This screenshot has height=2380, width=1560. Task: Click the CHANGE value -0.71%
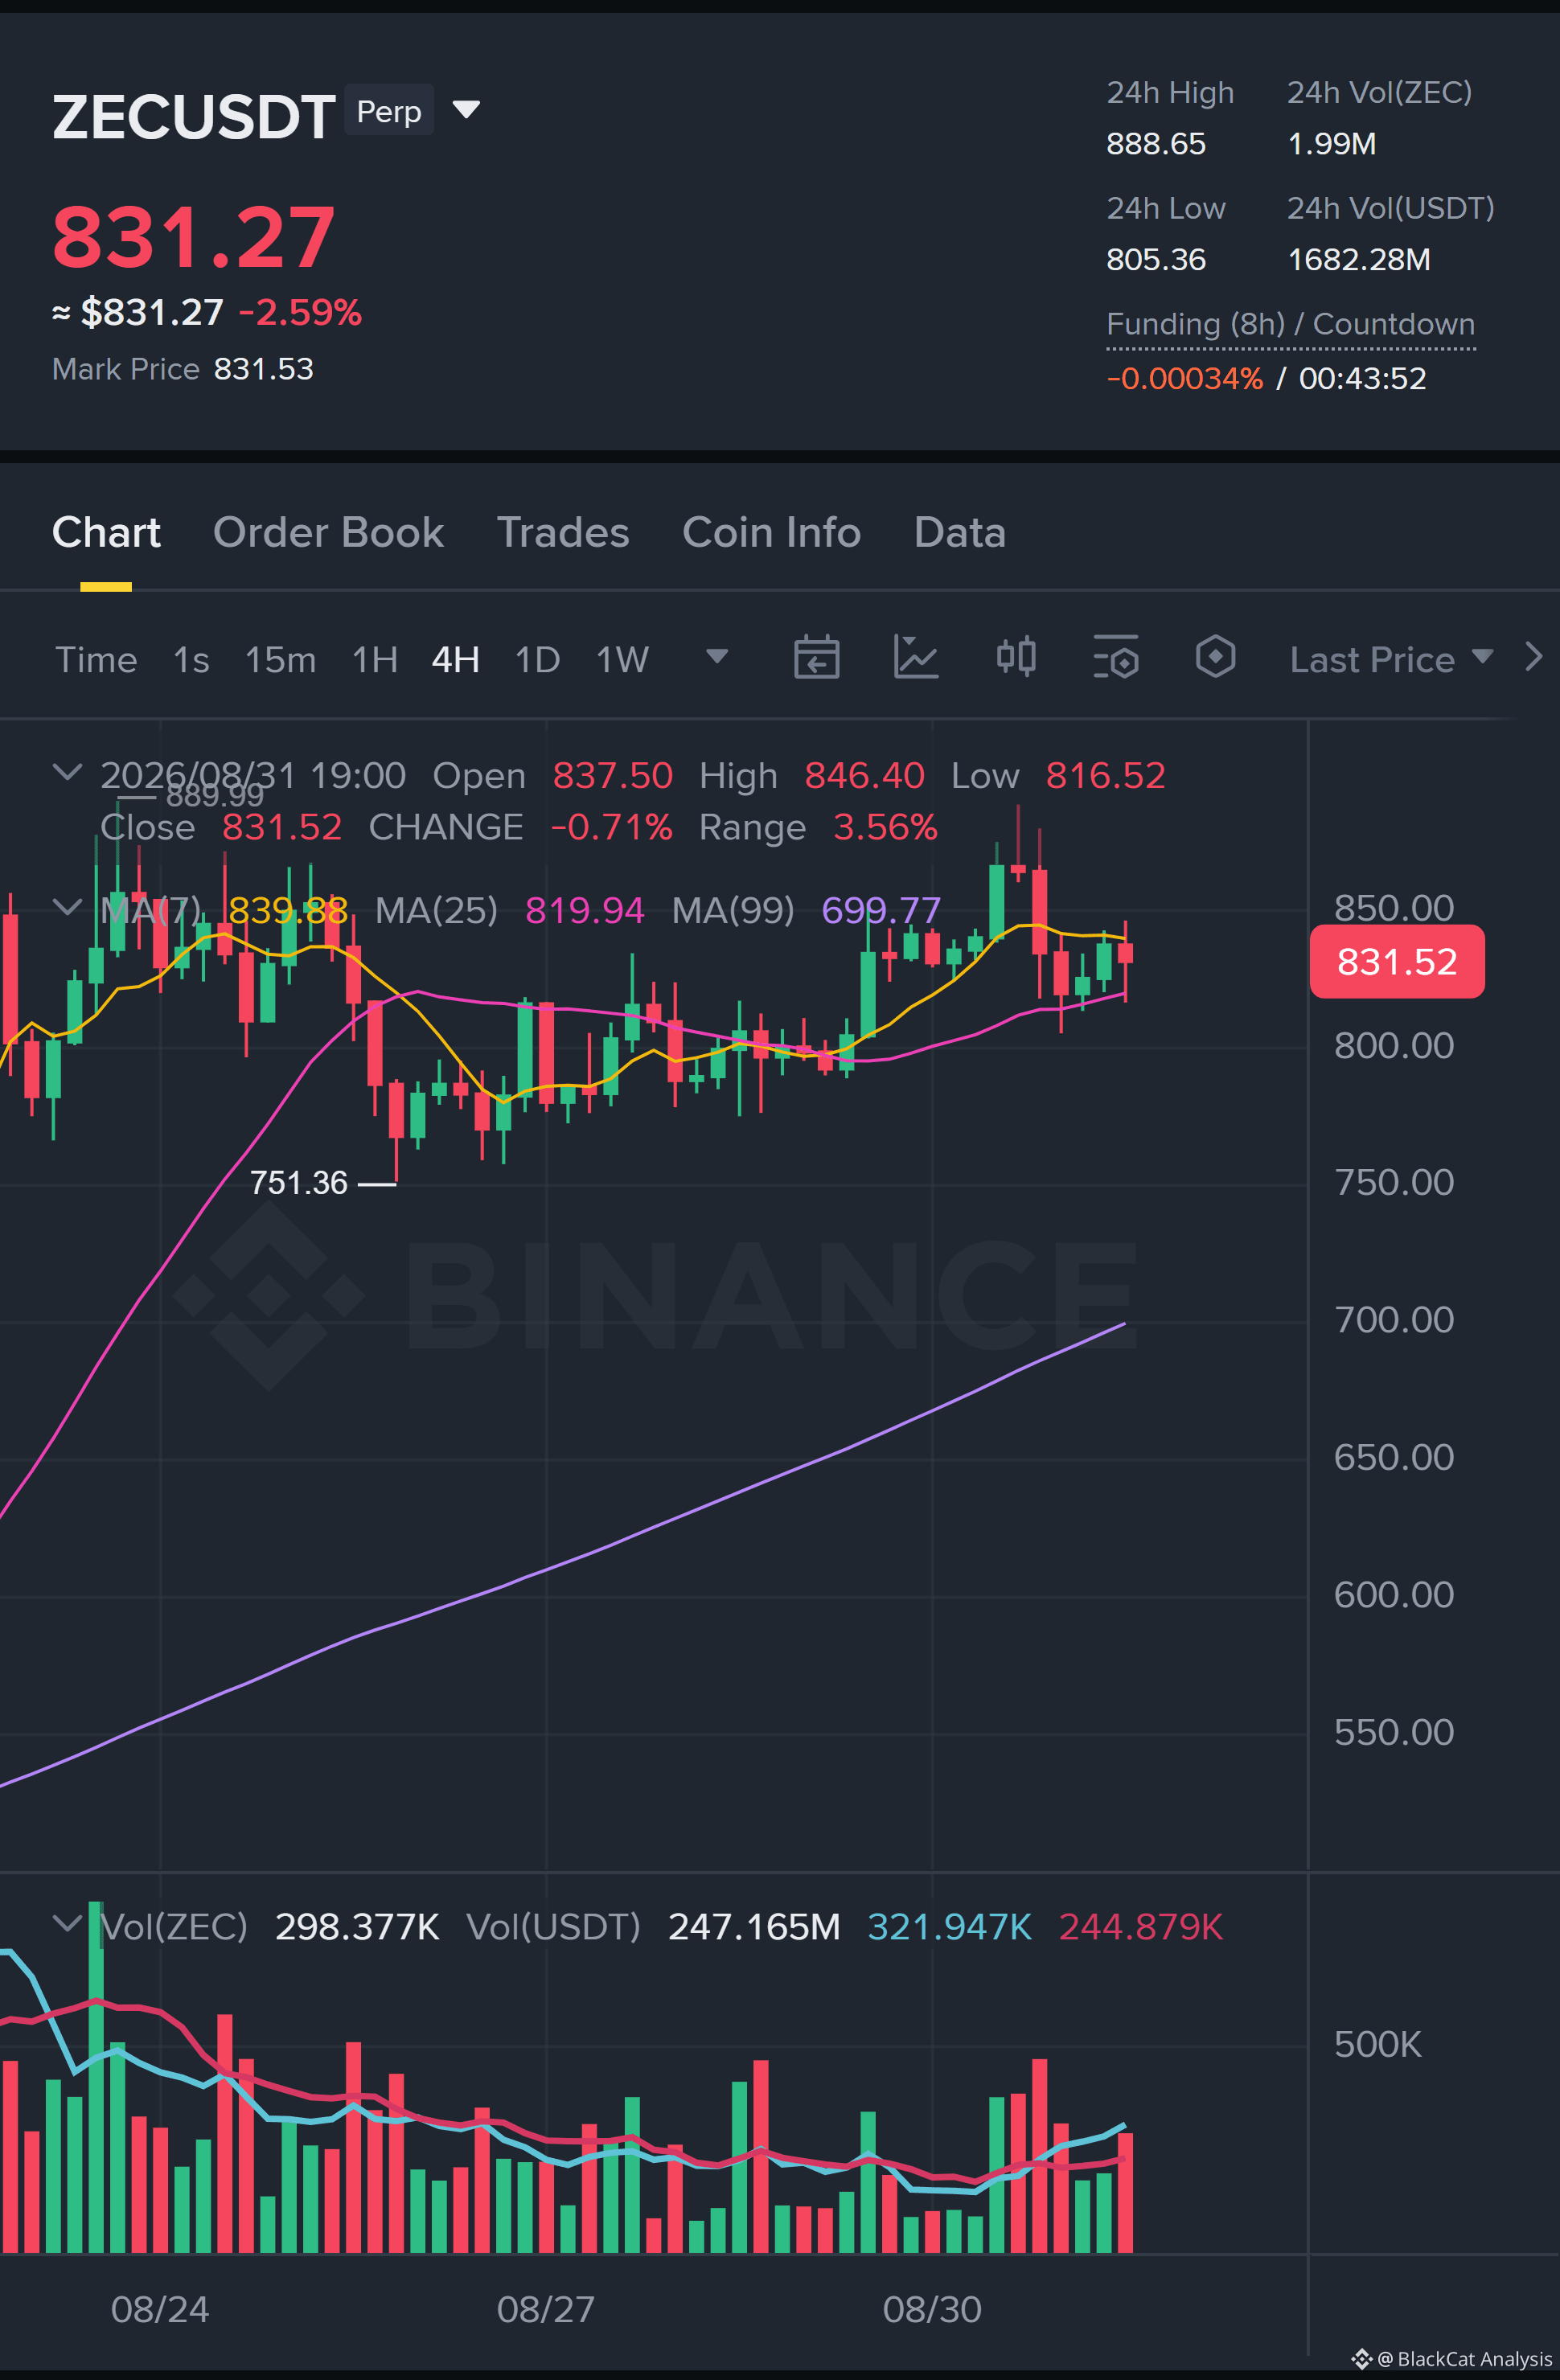611,827
